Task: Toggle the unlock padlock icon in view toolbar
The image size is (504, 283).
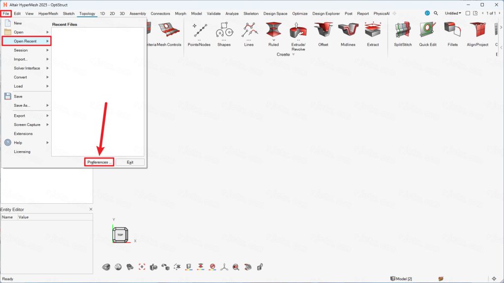Action: [x=259, y=267]
